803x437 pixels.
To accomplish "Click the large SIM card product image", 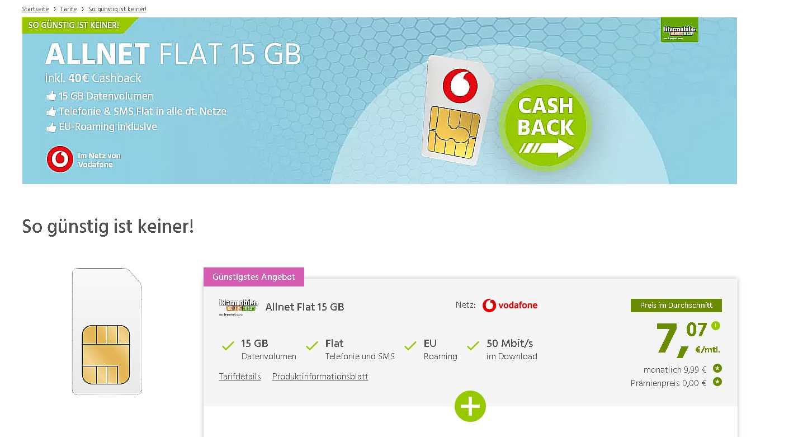I will (107, 331).
